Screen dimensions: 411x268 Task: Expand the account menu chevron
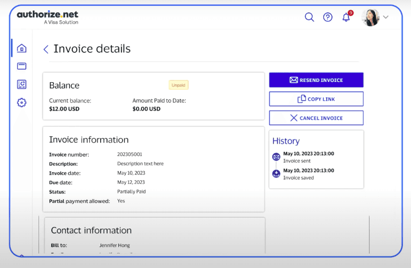[386, 17]
